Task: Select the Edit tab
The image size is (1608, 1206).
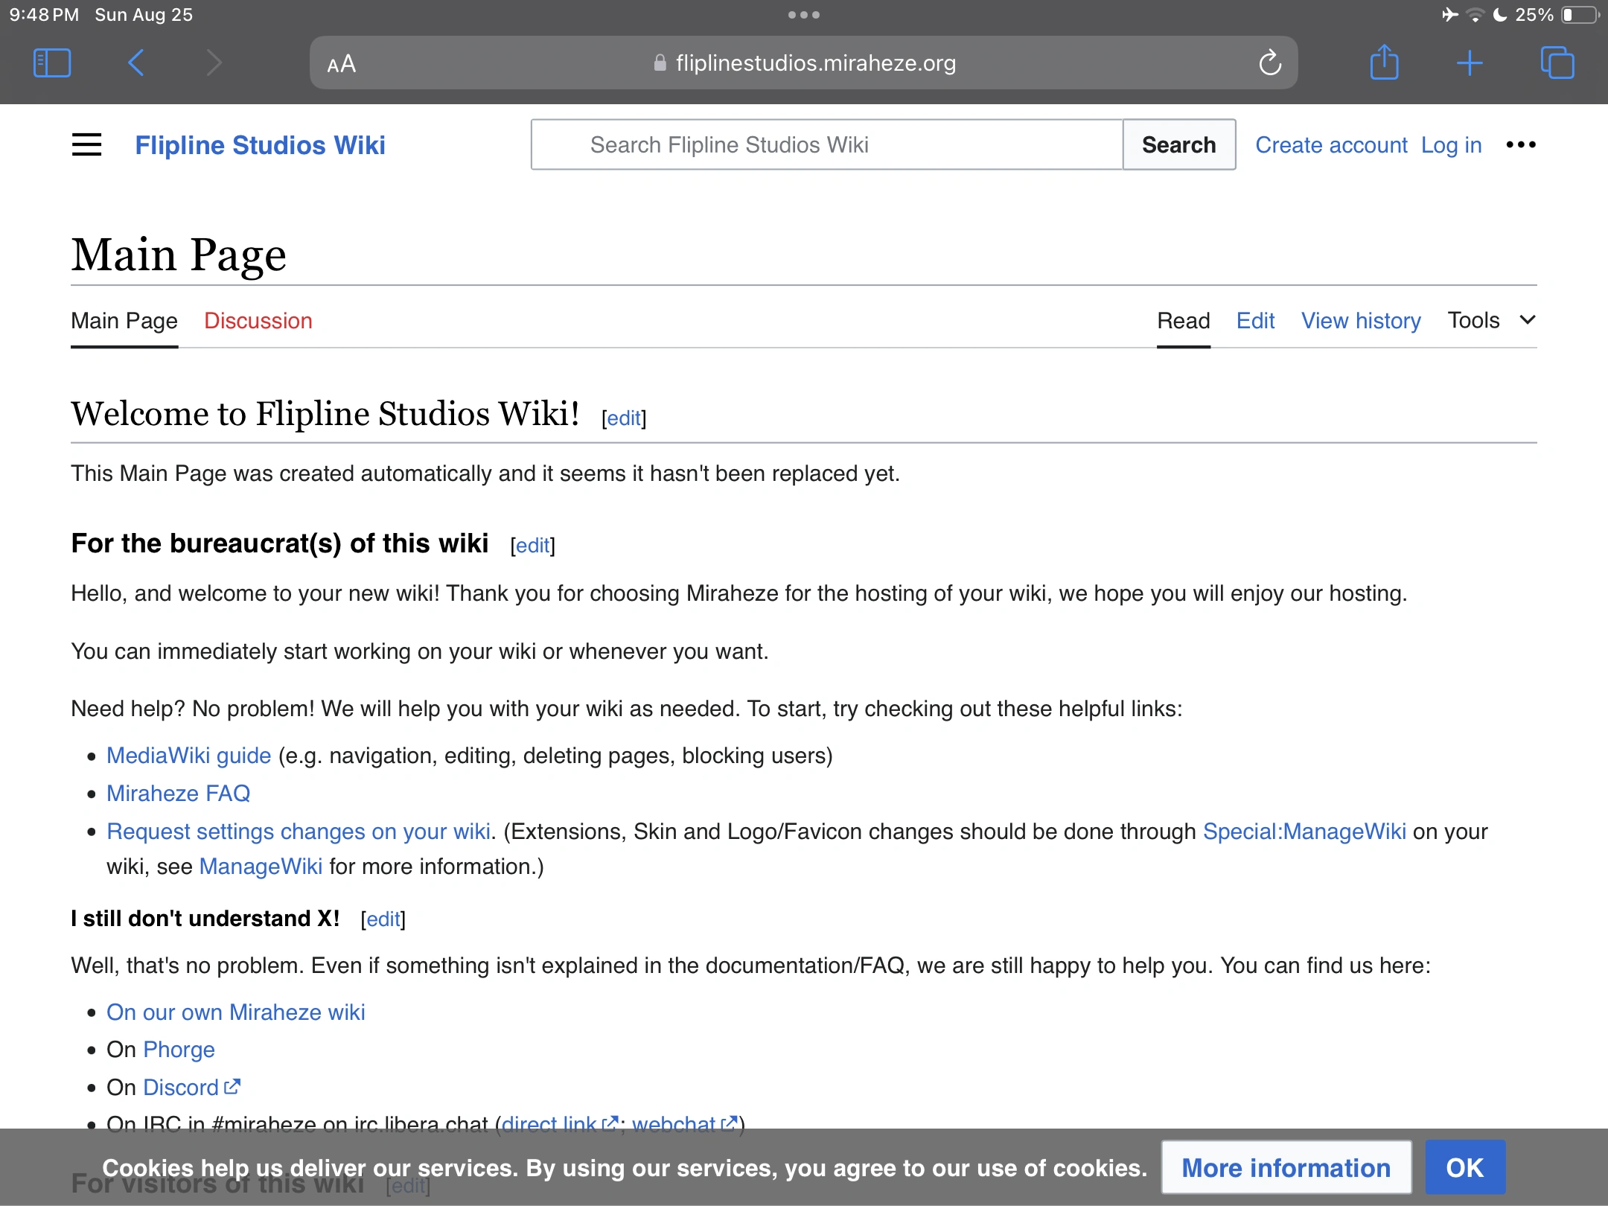Action: [x=1255, y=321]
